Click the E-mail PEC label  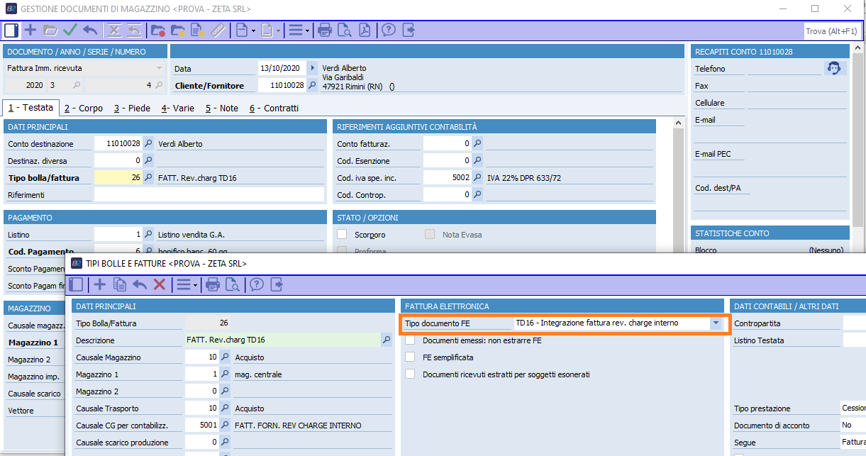pos(713,154)
